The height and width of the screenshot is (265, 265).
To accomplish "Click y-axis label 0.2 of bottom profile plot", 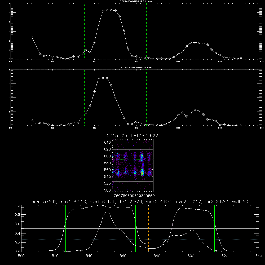I will (17, 243).
